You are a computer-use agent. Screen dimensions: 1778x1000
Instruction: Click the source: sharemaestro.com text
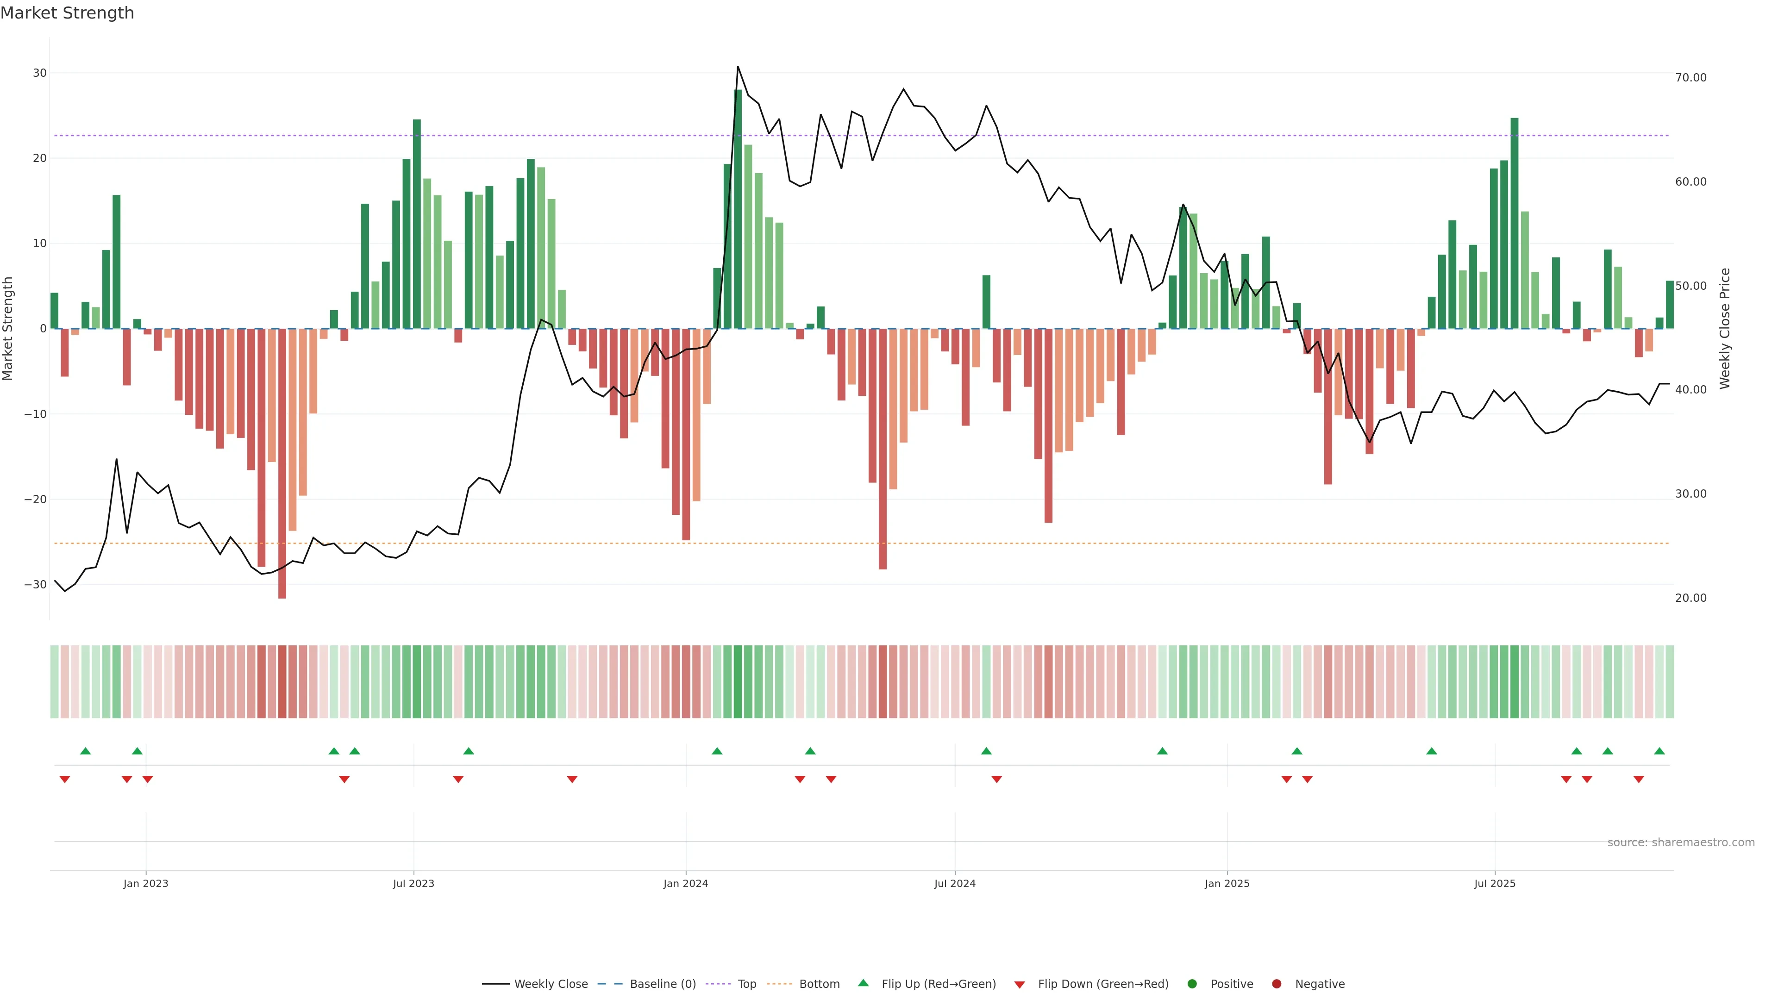(1681, 843)
